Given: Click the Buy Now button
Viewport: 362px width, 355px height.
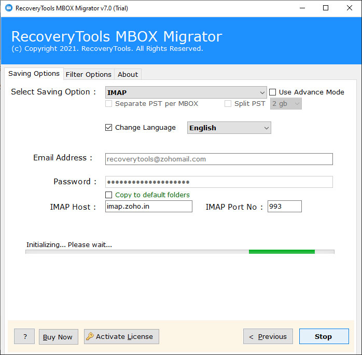Looking at the screenshot, I should [x=59, y=337].
